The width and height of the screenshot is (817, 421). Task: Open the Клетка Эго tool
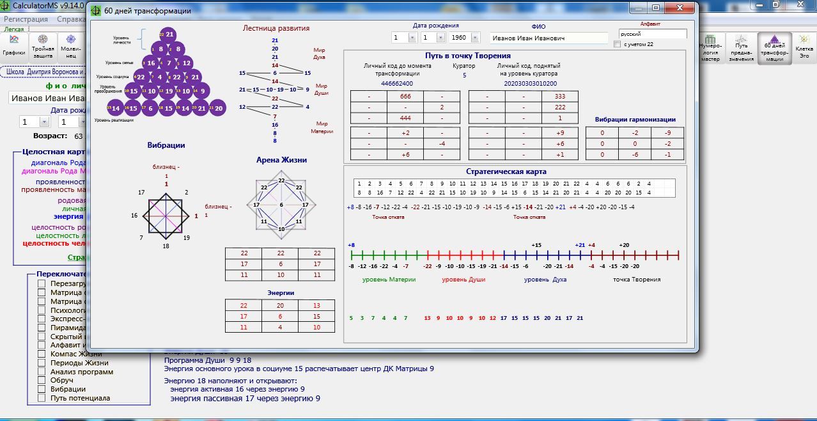pyautogui.click(x=804, y=48)
